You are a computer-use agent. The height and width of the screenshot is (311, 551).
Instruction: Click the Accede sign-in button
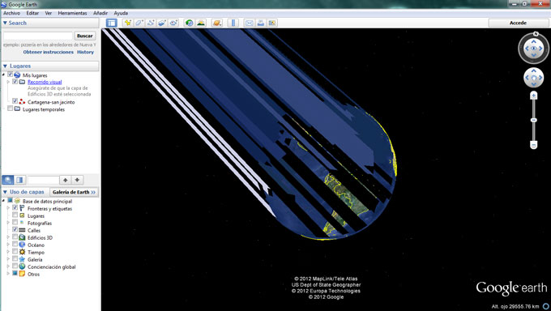[518, 23]
